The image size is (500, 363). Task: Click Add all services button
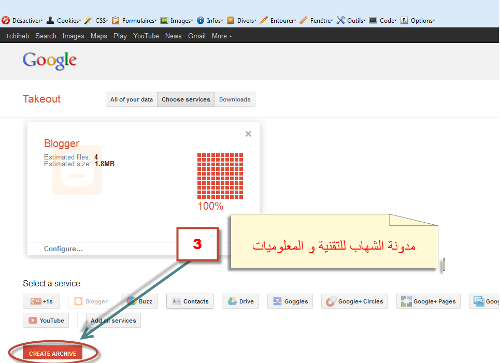click(x=113, y=321)
